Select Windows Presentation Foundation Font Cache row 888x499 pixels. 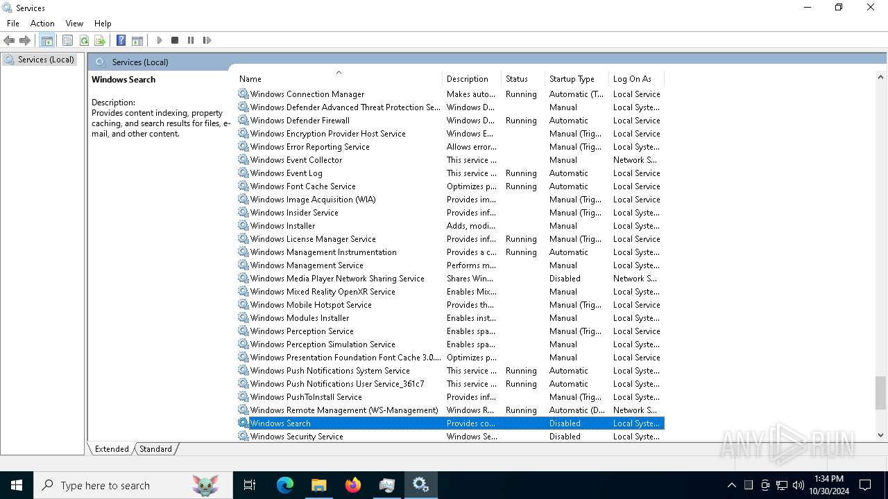[x=450, y=358]
